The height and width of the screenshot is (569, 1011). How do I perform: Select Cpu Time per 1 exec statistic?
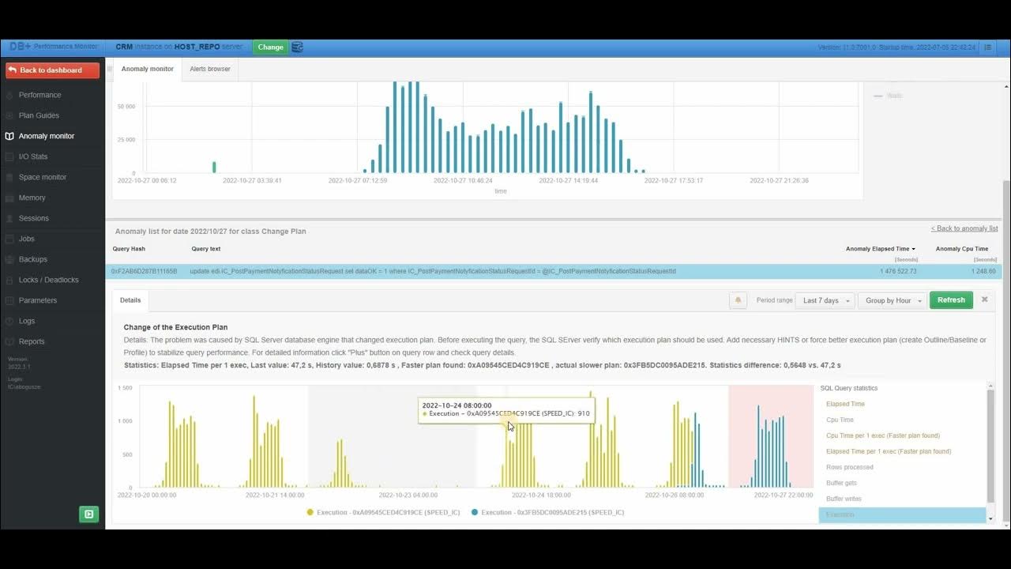coord(882,435)
